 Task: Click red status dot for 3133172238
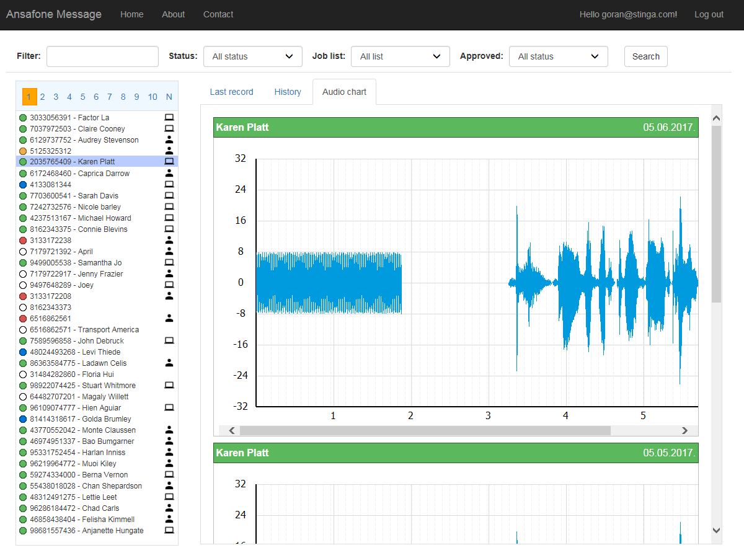coord(23,241)
